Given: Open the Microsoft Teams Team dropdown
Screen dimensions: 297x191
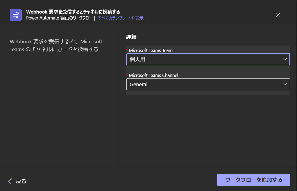Looking at the screenshot, I should pos(208,59).
